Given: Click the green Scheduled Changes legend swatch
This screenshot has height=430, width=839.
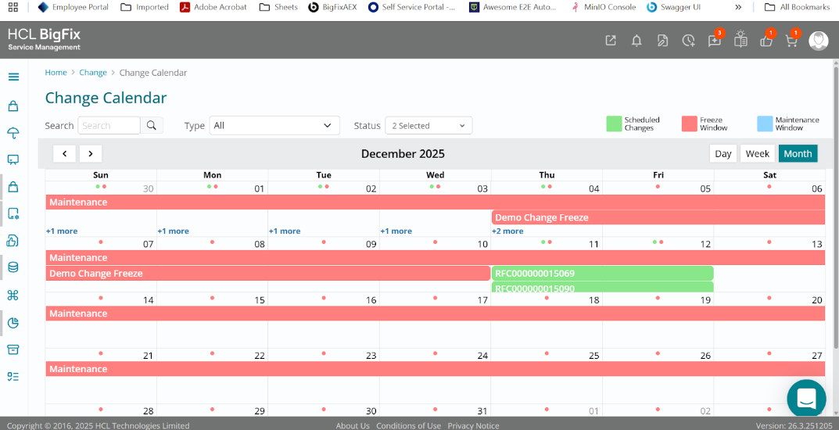Looking at the screenshot, I should pyautogui.click(x=614, y=124).
